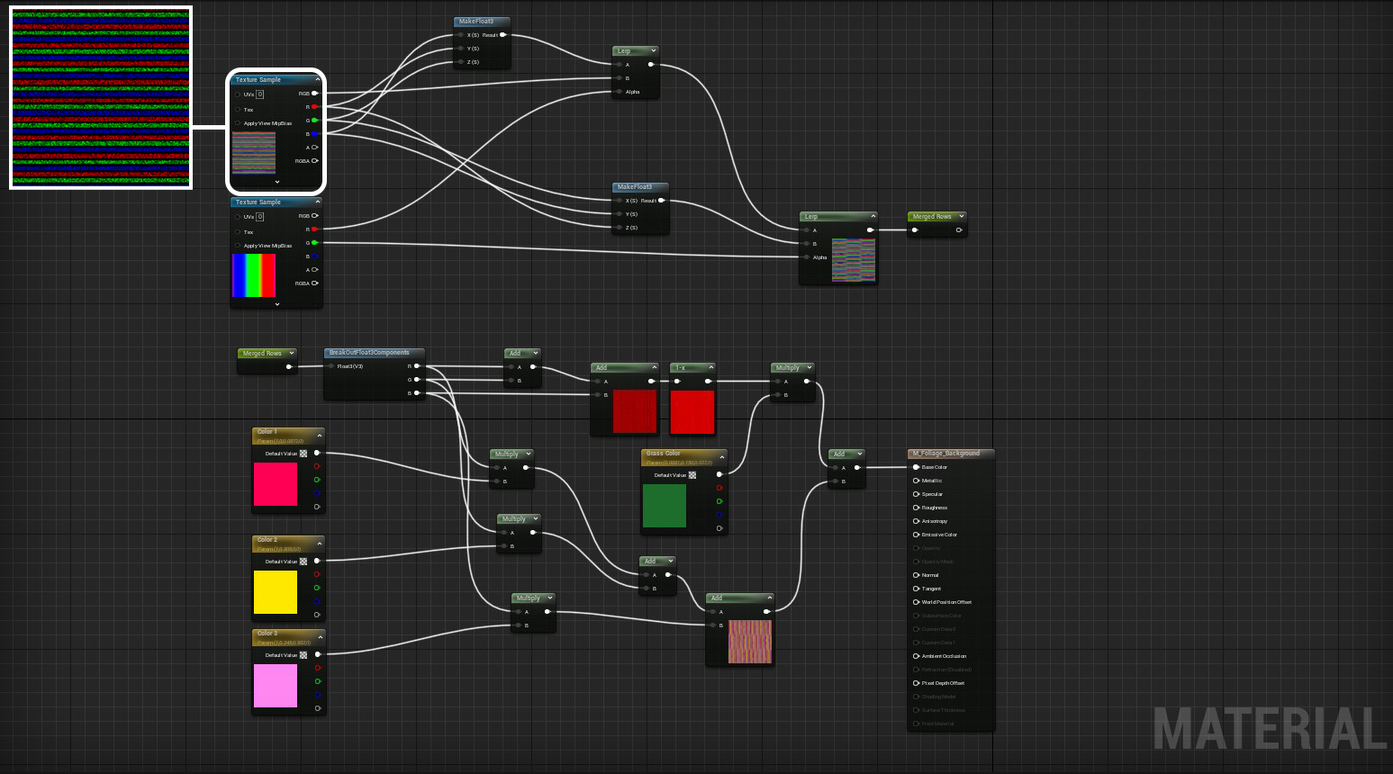This screenshot has width=1393, height=774.
Task: Click the Float3 (V3) input pin
Action: [331, 366]
